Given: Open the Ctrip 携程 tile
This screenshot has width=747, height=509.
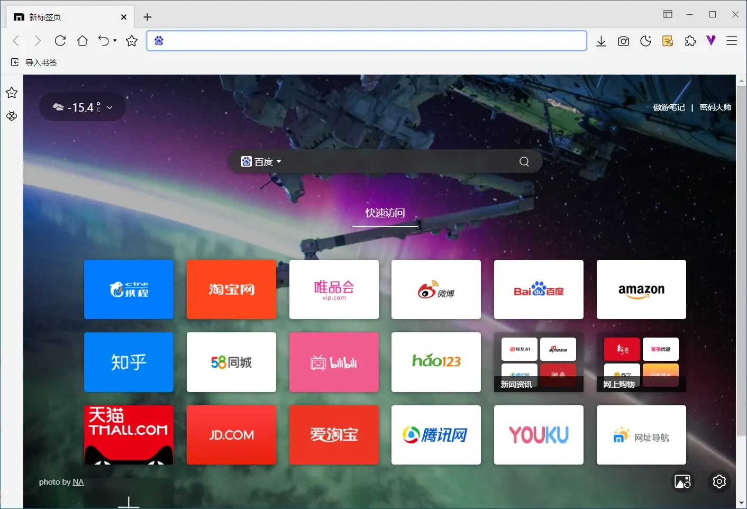Looking at the screenshot, I should pyautogui.click(x=129, y=289).
